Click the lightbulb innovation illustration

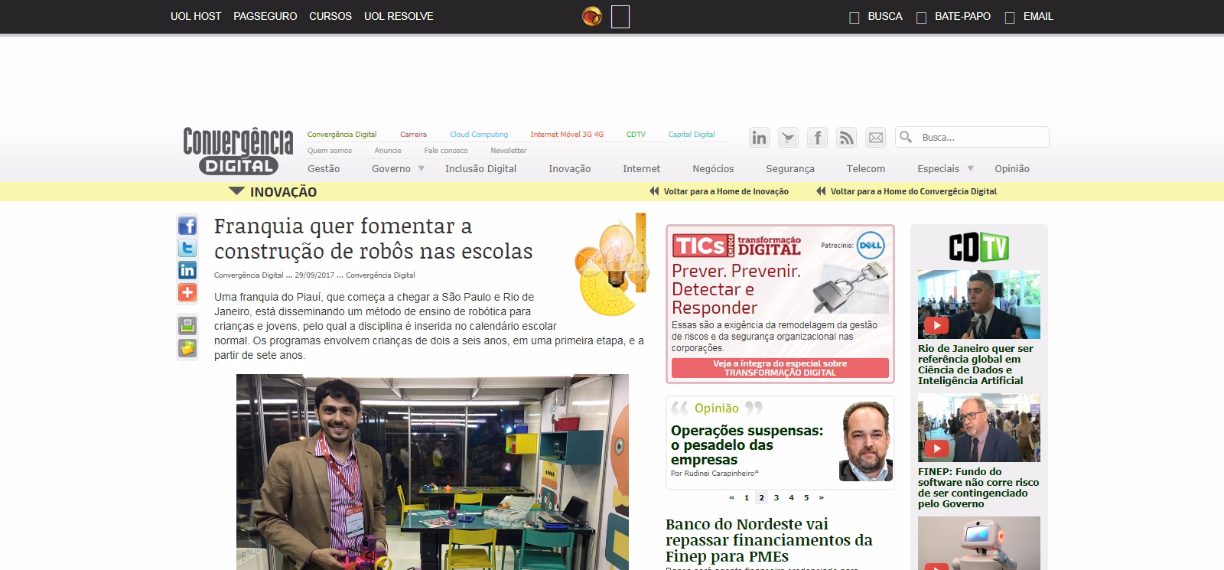click(x=612, y=264)
